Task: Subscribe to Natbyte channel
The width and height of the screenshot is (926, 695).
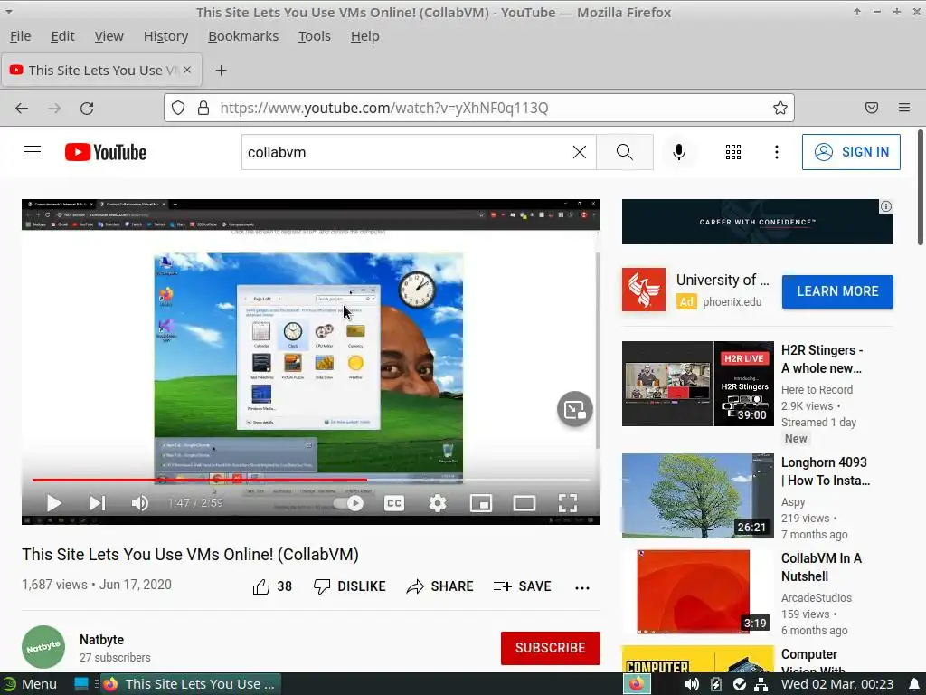Action: (551, 648)
